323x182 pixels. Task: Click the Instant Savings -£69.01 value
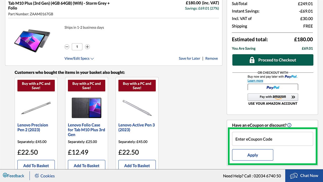(x=306, y=11)
